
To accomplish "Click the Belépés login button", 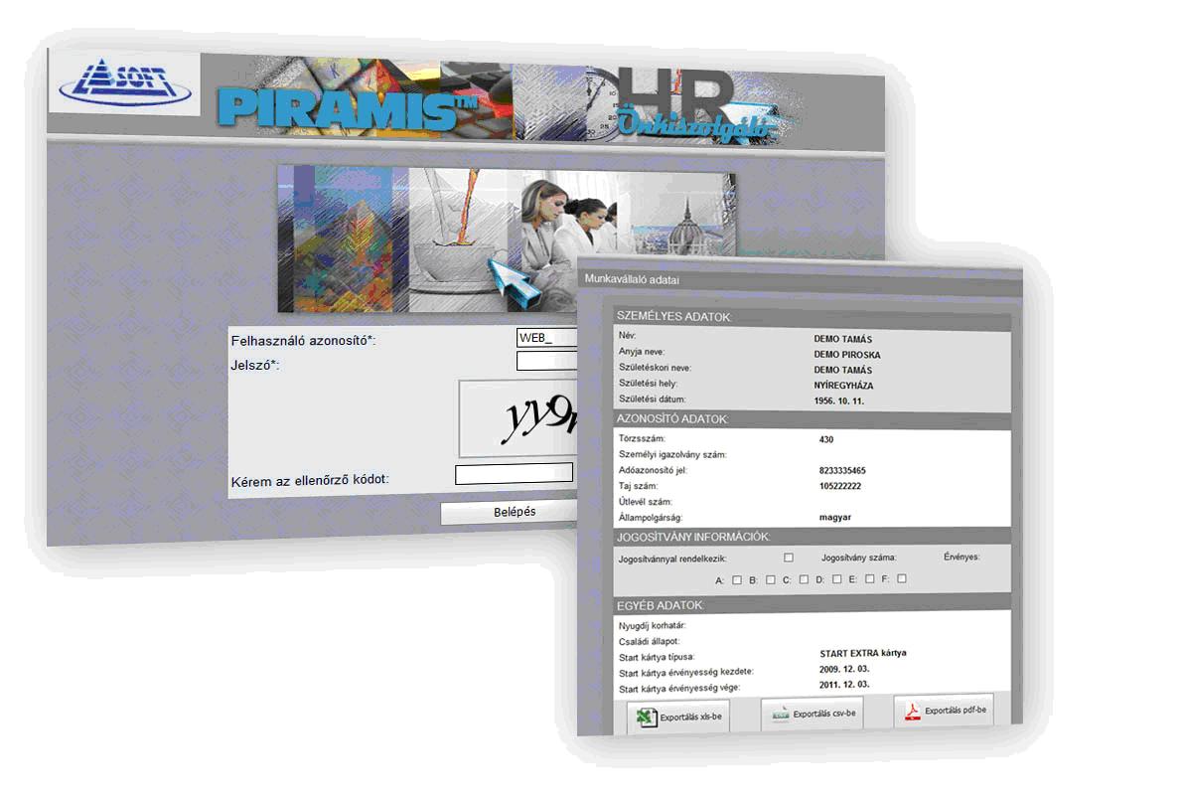I will [x=511, y=512].
